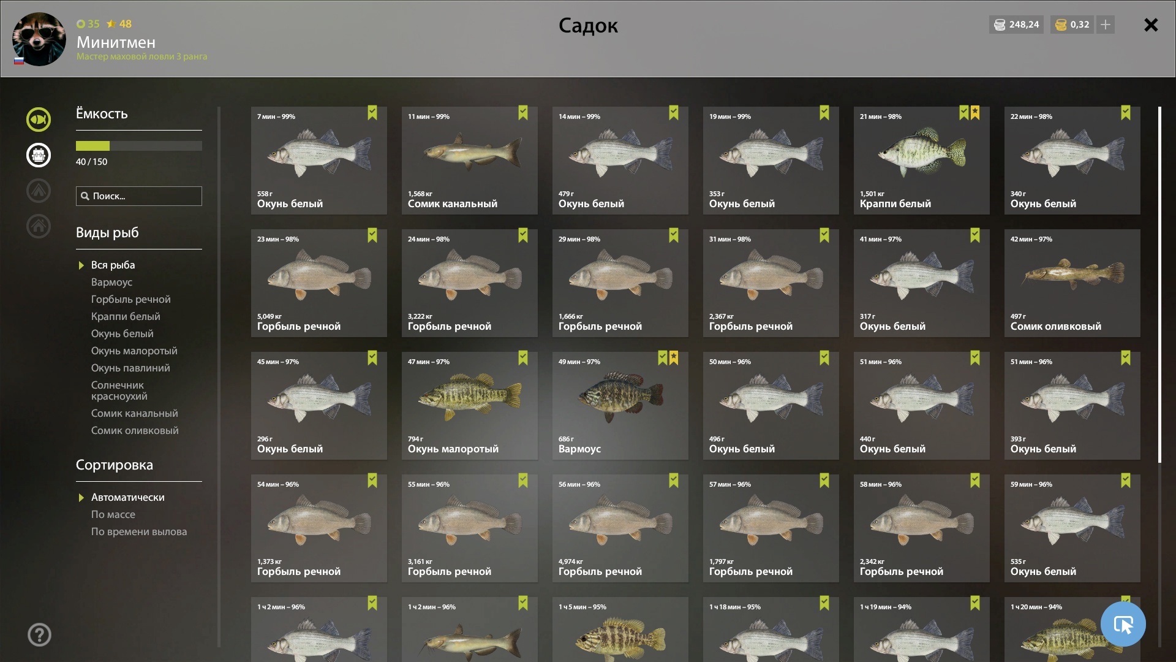The image size is (1176, 662).
Task: Open the help question mark icon
Action: click(39, 634)
